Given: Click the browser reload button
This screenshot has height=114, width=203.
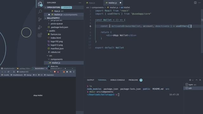Looking at the screenshot, I should [x=9, y=72].
